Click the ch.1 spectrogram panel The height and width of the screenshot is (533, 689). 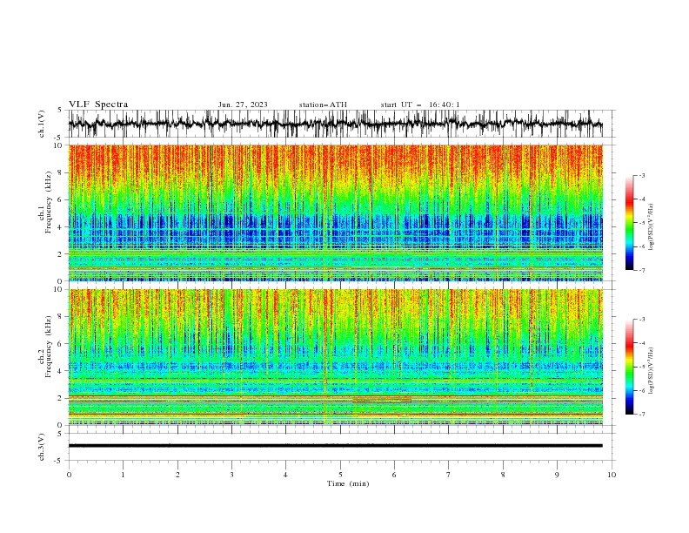335,213
